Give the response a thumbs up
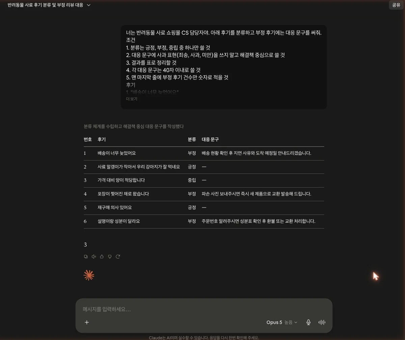The width and height of the screenshot is (405, 340). point(102,257)
